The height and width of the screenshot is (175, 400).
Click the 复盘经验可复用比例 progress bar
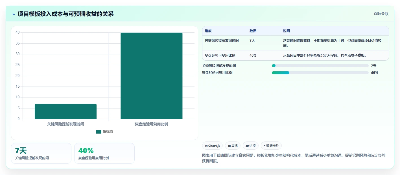click(x=320, y=73)
